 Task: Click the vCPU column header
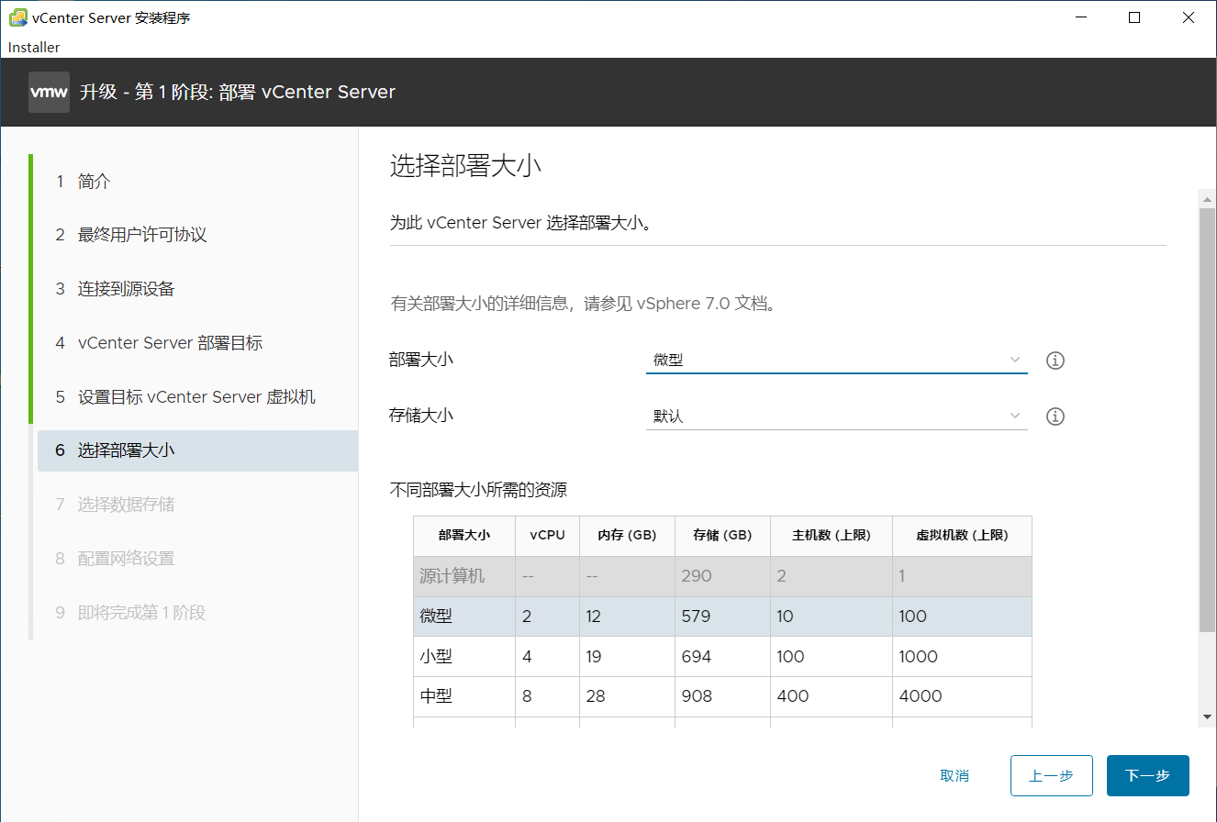[548, 536]
